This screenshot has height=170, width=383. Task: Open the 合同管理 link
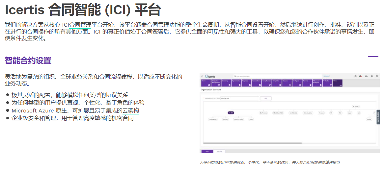tap(80, 25)
